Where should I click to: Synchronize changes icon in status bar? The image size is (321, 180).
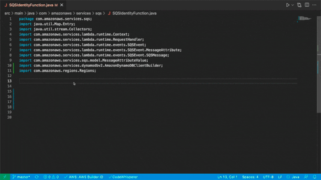(x=37, y=177)
